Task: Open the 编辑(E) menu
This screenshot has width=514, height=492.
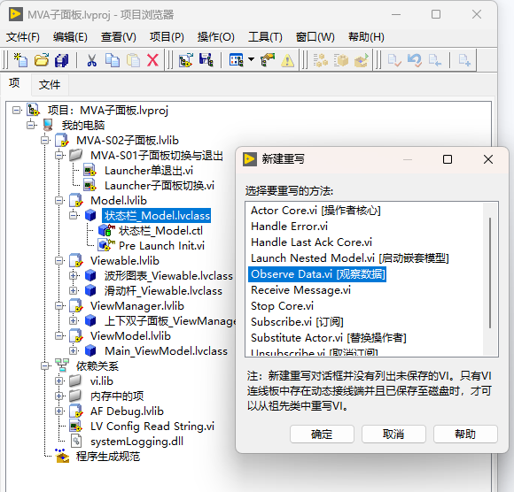Action: coord(70,37)
